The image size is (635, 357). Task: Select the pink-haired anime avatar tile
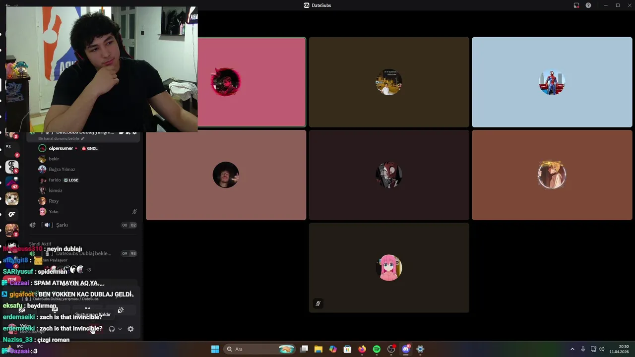pyautogui.click(x=389, y=268)
